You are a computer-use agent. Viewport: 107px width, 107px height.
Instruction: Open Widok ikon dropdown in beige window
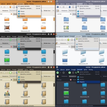49,76
